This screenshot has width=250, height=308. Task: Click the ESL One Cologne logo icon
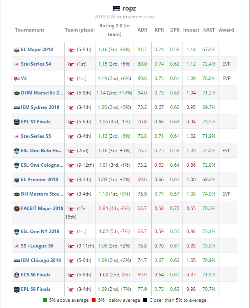tap(17, 165)
